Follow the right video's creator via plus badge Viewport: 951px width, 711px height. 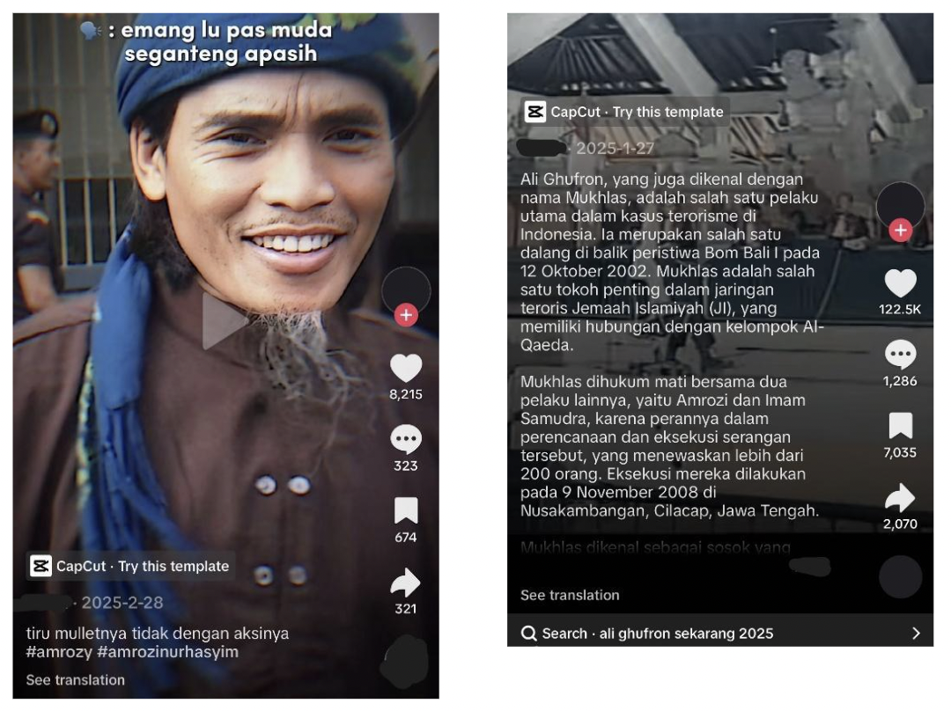point(901,231)
